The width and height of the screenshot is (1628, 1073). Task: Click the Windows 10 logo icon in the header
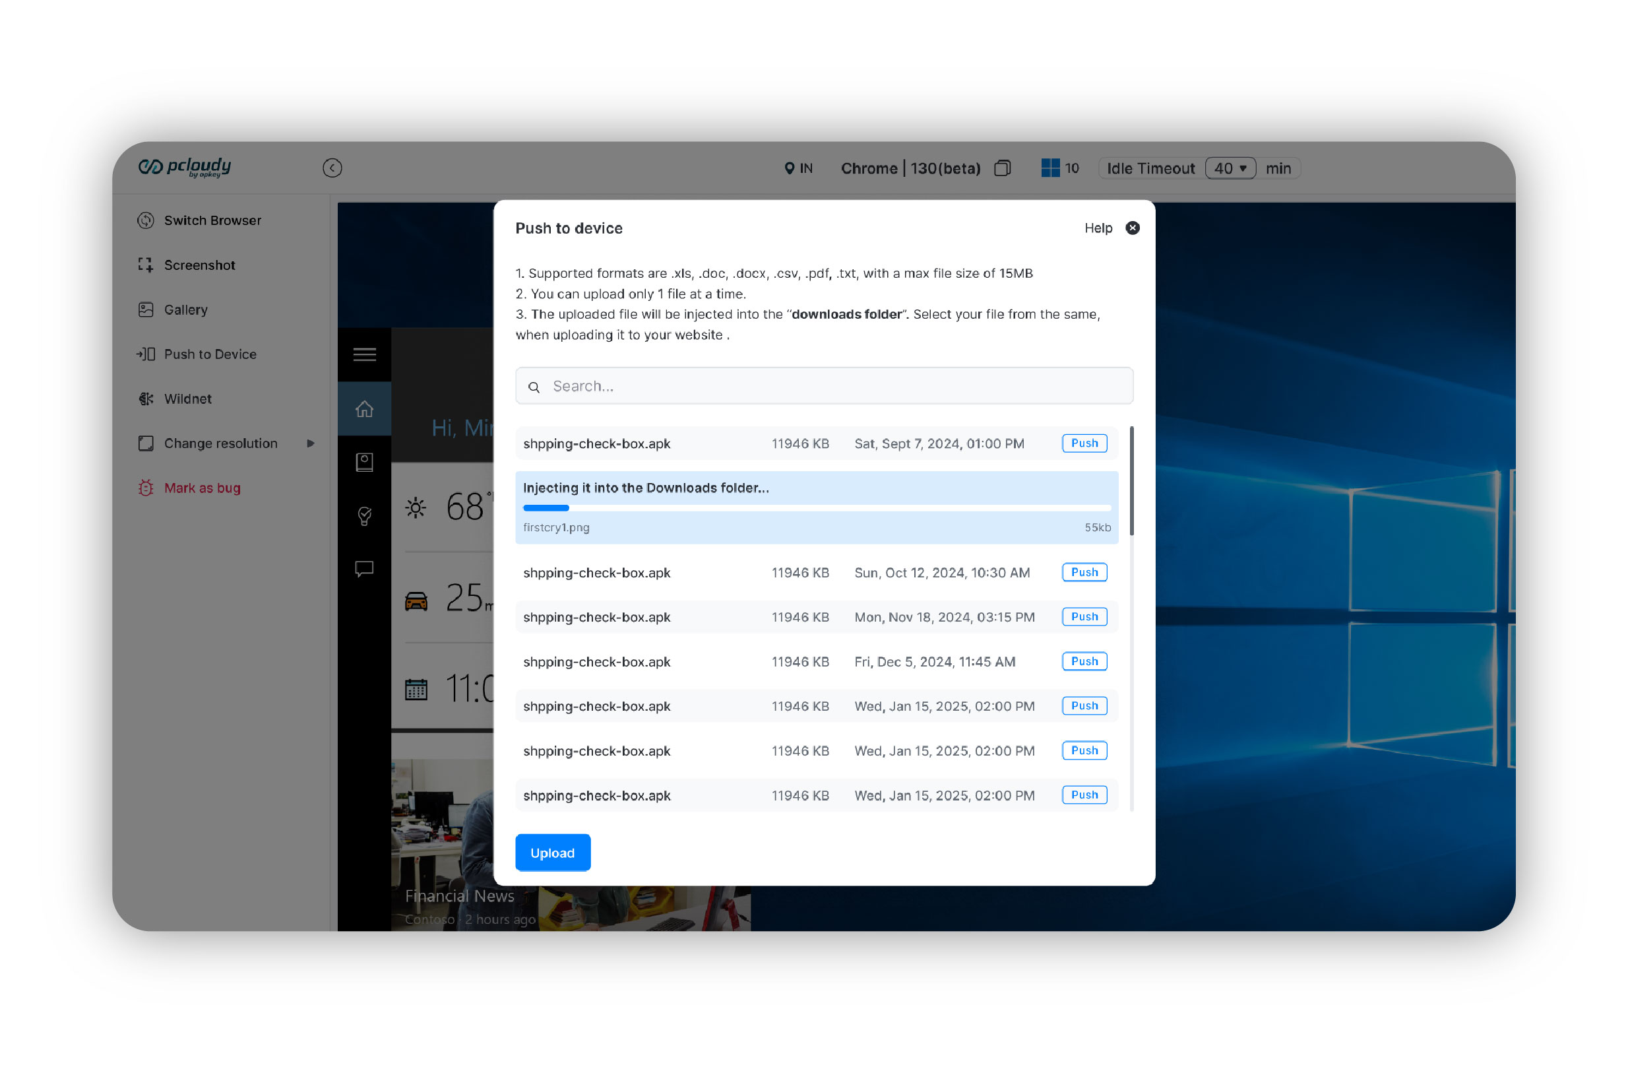click(1050, 168)
